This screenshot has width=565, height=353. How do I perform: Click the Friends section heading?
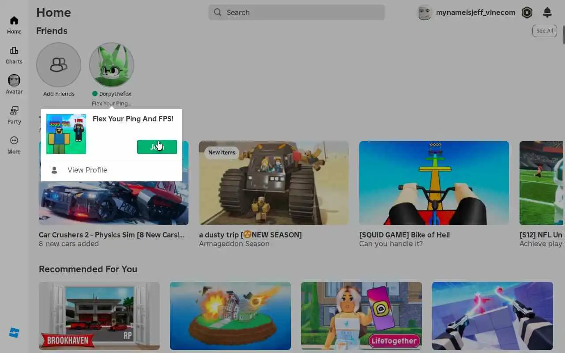tap(52, 31)
